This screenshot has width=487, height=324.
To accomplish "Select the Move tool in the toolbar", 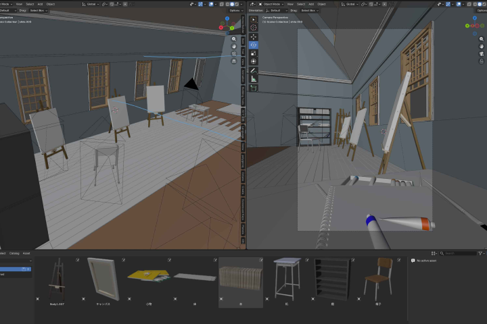I will [x=254, y=36].
